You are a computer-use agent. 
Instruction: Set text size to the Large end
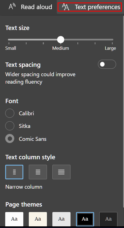[112, 40]
